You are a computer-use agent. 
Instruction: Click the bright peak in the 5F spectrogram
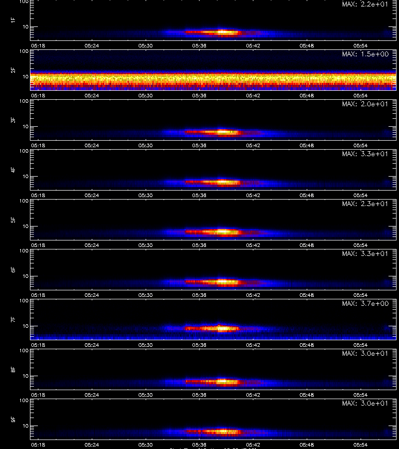click(x=222, y=231)
